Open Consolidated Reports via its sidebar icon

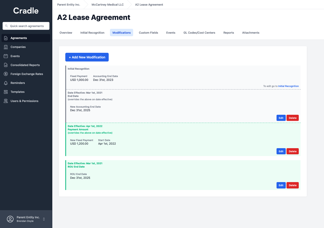click(5, 65)
